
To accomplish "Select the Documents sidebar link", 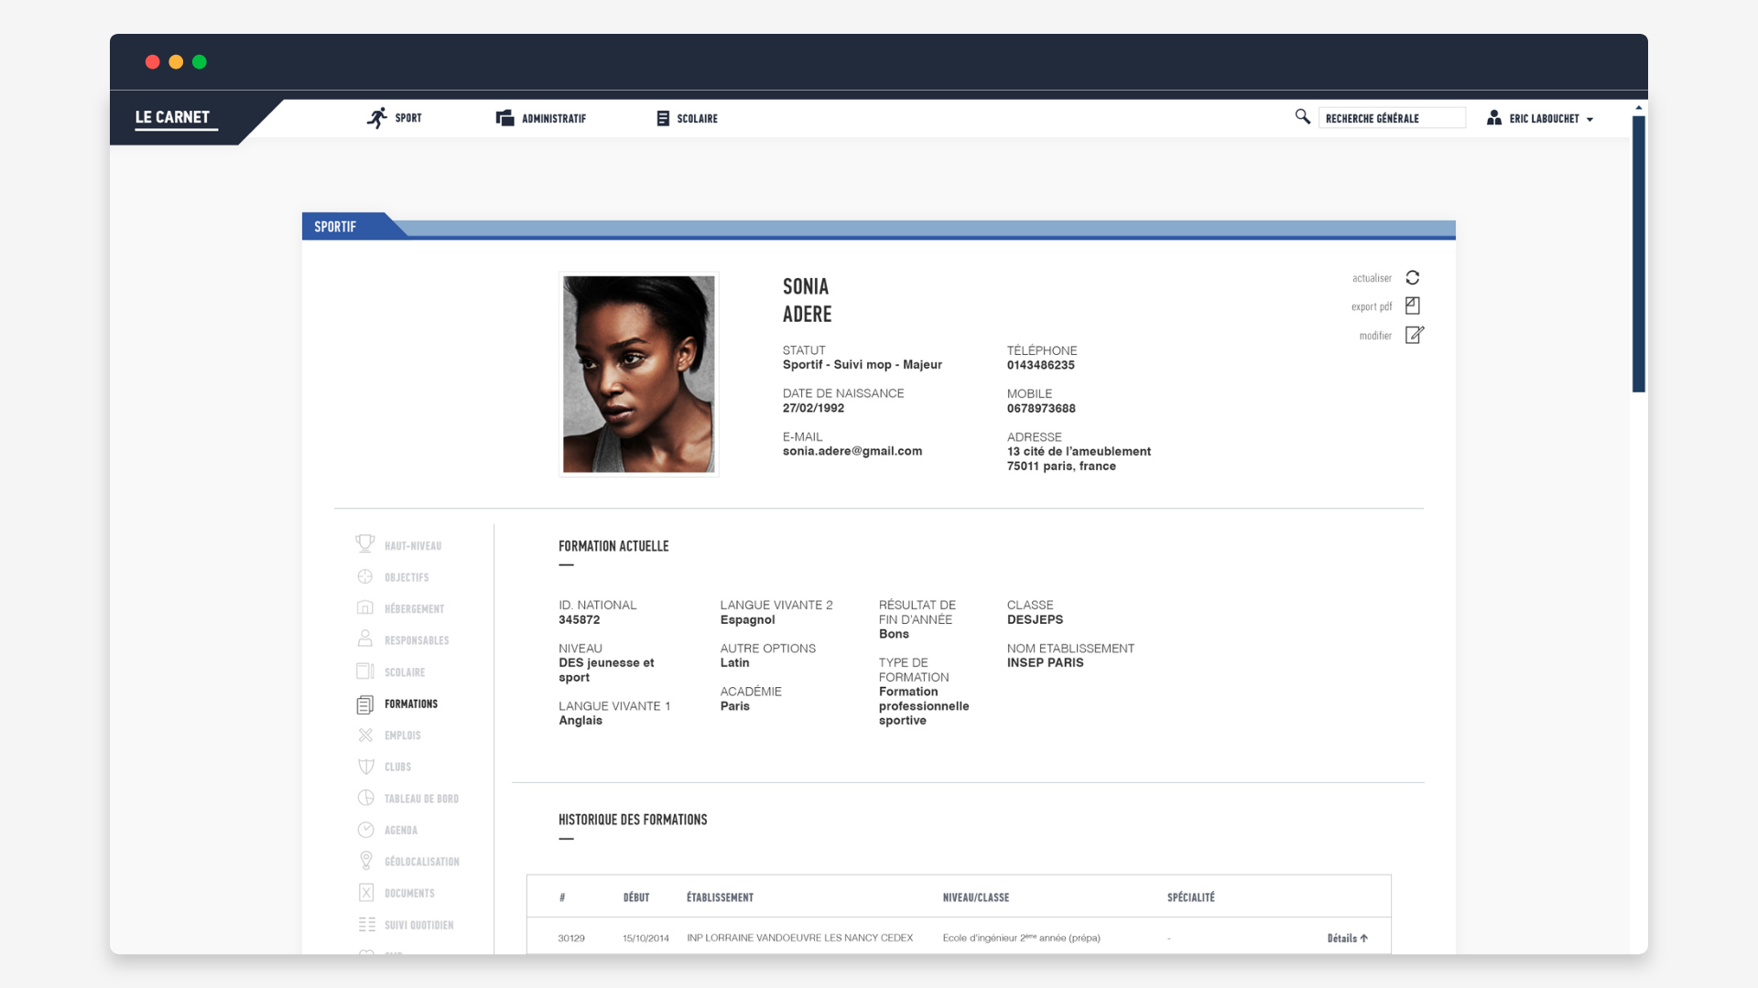I will (x=408, y=893).
